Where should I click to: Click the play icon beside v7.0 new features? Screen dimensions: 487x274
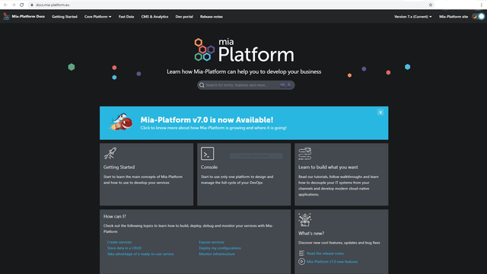tap(301, 262)
